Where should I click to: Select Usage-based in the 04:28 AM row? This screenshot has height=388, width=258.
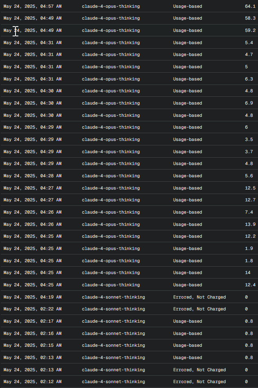[187, 176]
